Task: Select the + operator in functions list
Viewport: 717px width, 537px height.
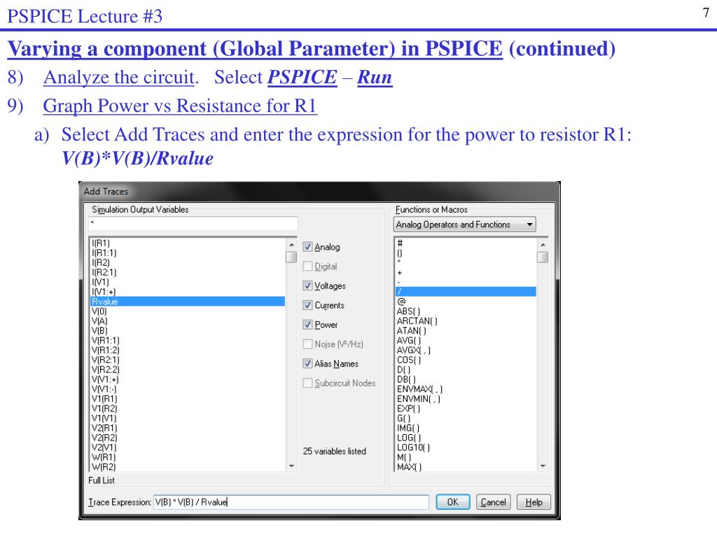Action: click(x=400, y=273)
